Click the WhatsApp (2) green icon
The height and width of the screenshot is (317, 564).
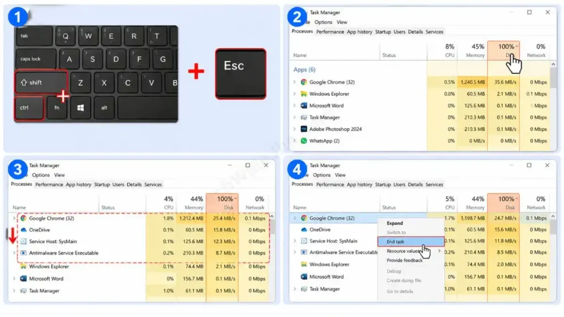point(303,141)
